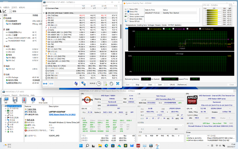
Task: Click the blue info About icon
Action: pos(33,100)
